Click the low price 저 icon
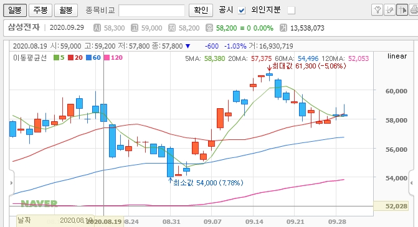The height and width of the screenshot is (227, 418). click(x=172, y=28)
